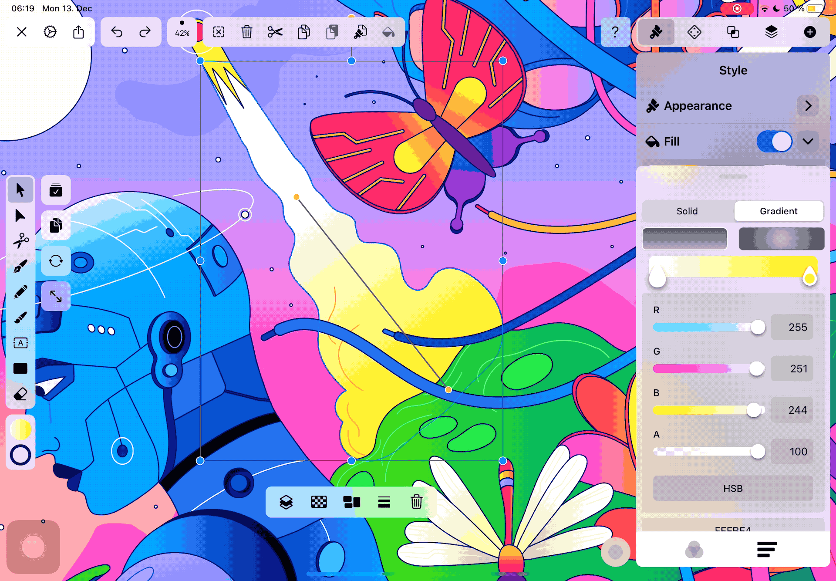Delete selection using top toolbar trash
836x581 pixels.
pyautogui.click(x=247, y=32)
